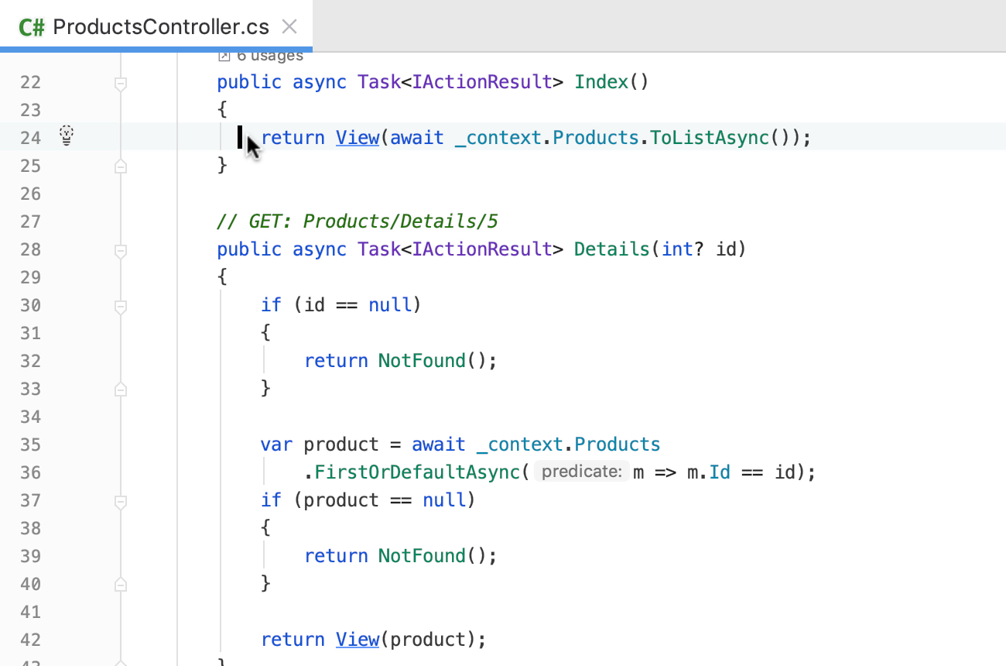Click the int? id parameter on line 28

(x=699, y=249)
